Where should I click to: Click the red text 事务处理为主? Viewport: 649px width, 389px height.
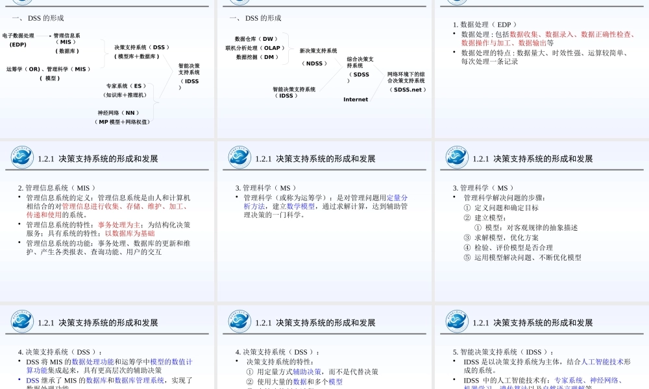[x=119, y=225]
